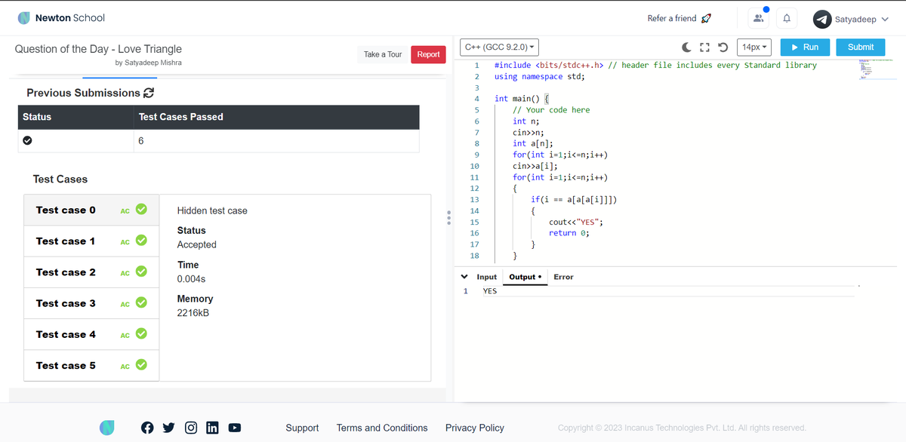Click the Refer a friend rocket icon
Viewport: 906px width, 442px height.
[x=706, y=18]
